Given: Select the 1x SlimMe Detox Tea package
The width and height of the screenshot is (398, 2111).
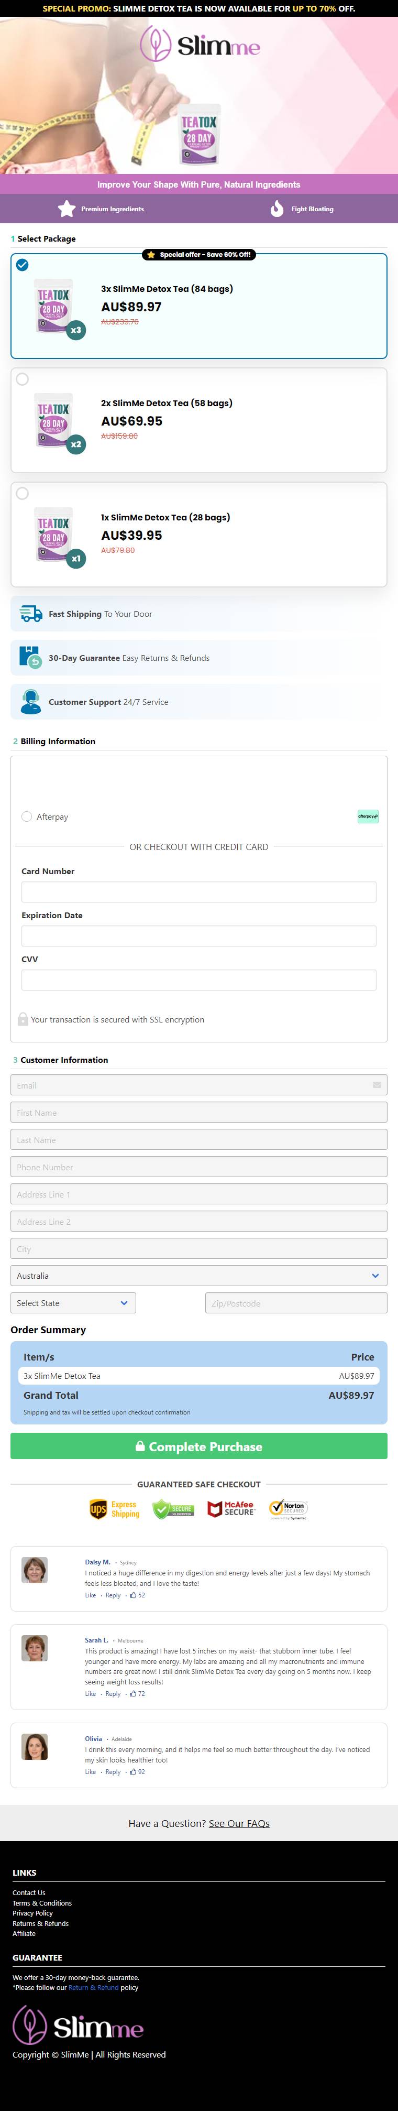Looking at the screenshot, I should tap(199, 535).
